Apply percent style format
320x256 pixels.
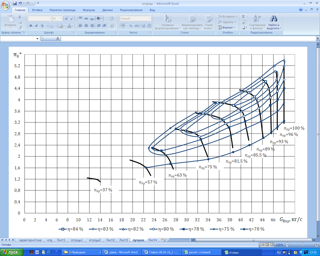click(x=131, y=26)
